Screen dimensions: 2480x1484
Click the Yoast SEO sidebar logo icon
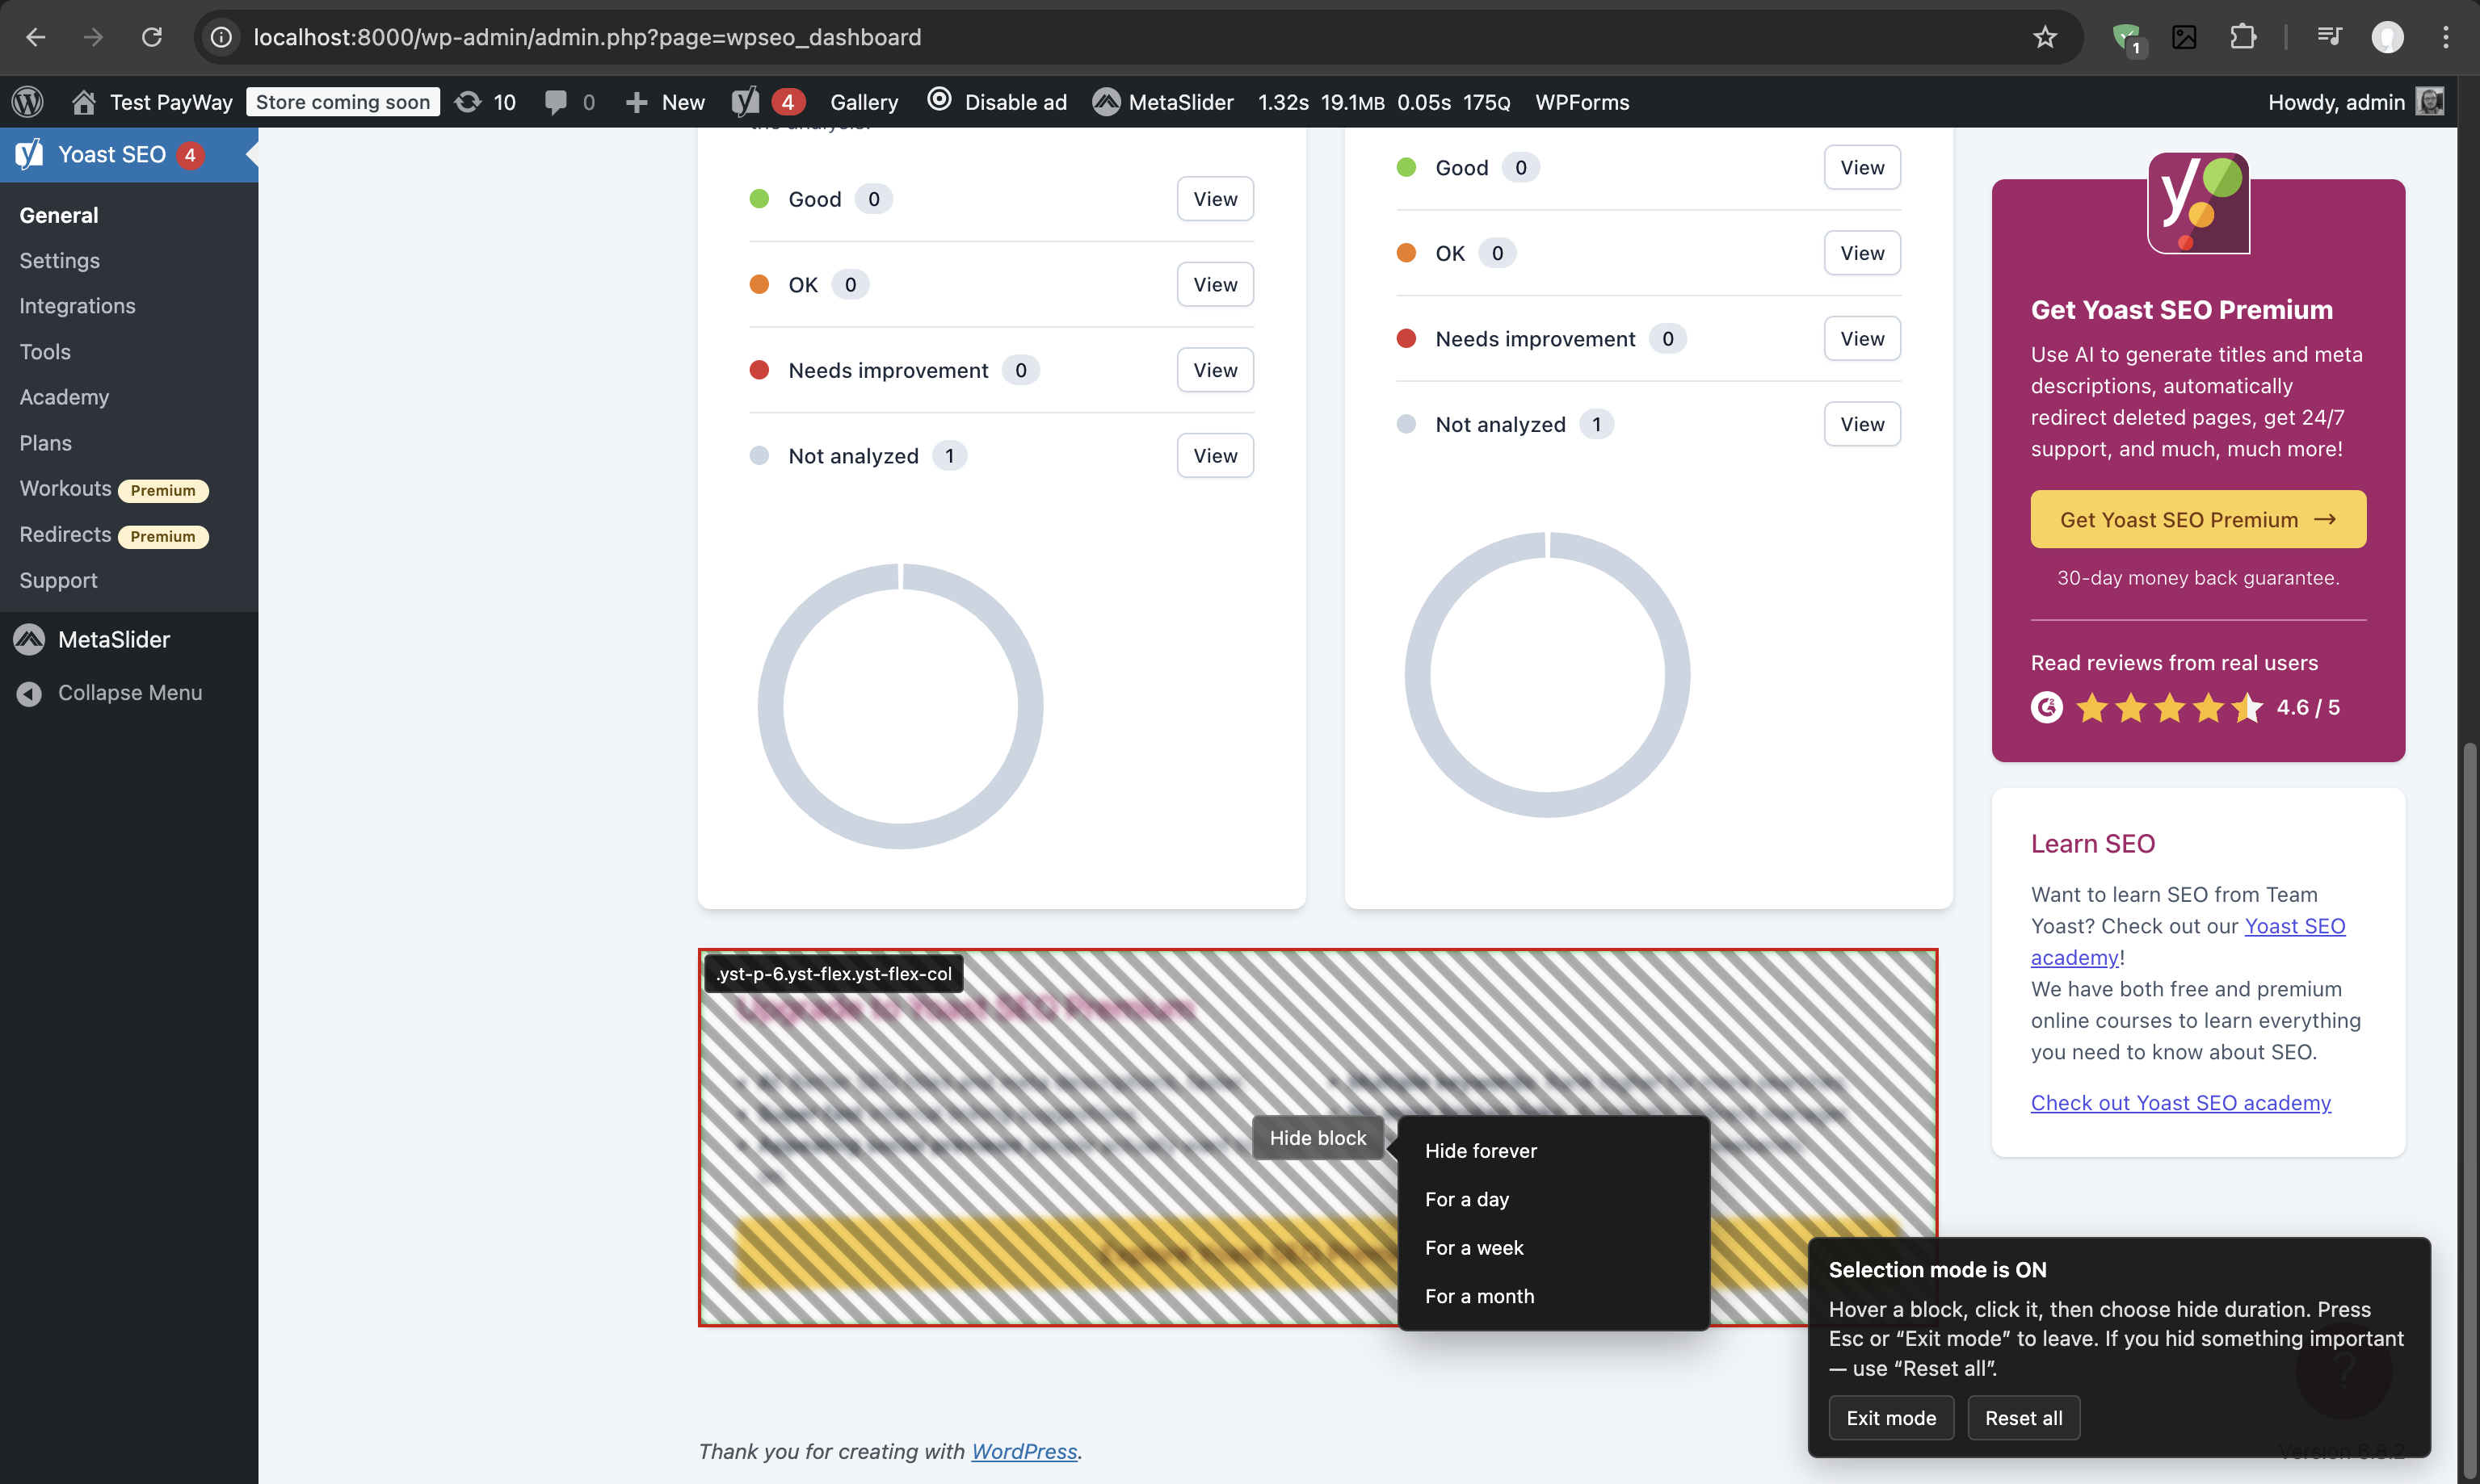(x=30, y=154)
